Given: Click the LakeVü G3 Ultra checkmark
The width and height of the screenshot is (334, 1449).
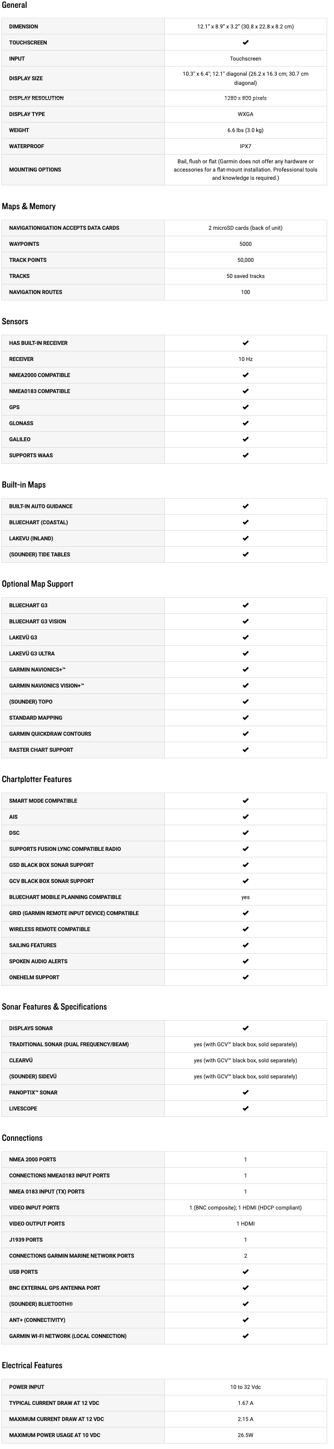Looking at the screenshot, I should click(x=245, y=654).
